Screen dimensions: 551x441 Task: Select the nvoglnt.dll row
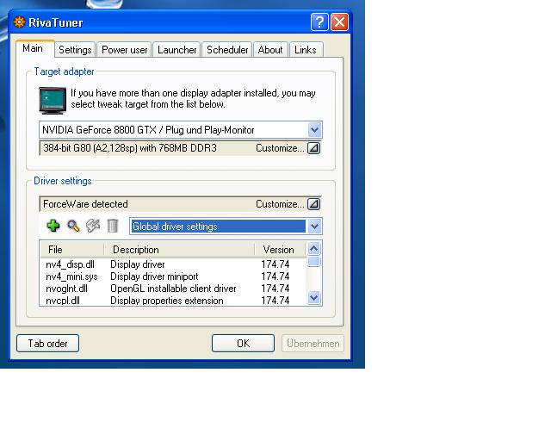(x=173, y=289)
